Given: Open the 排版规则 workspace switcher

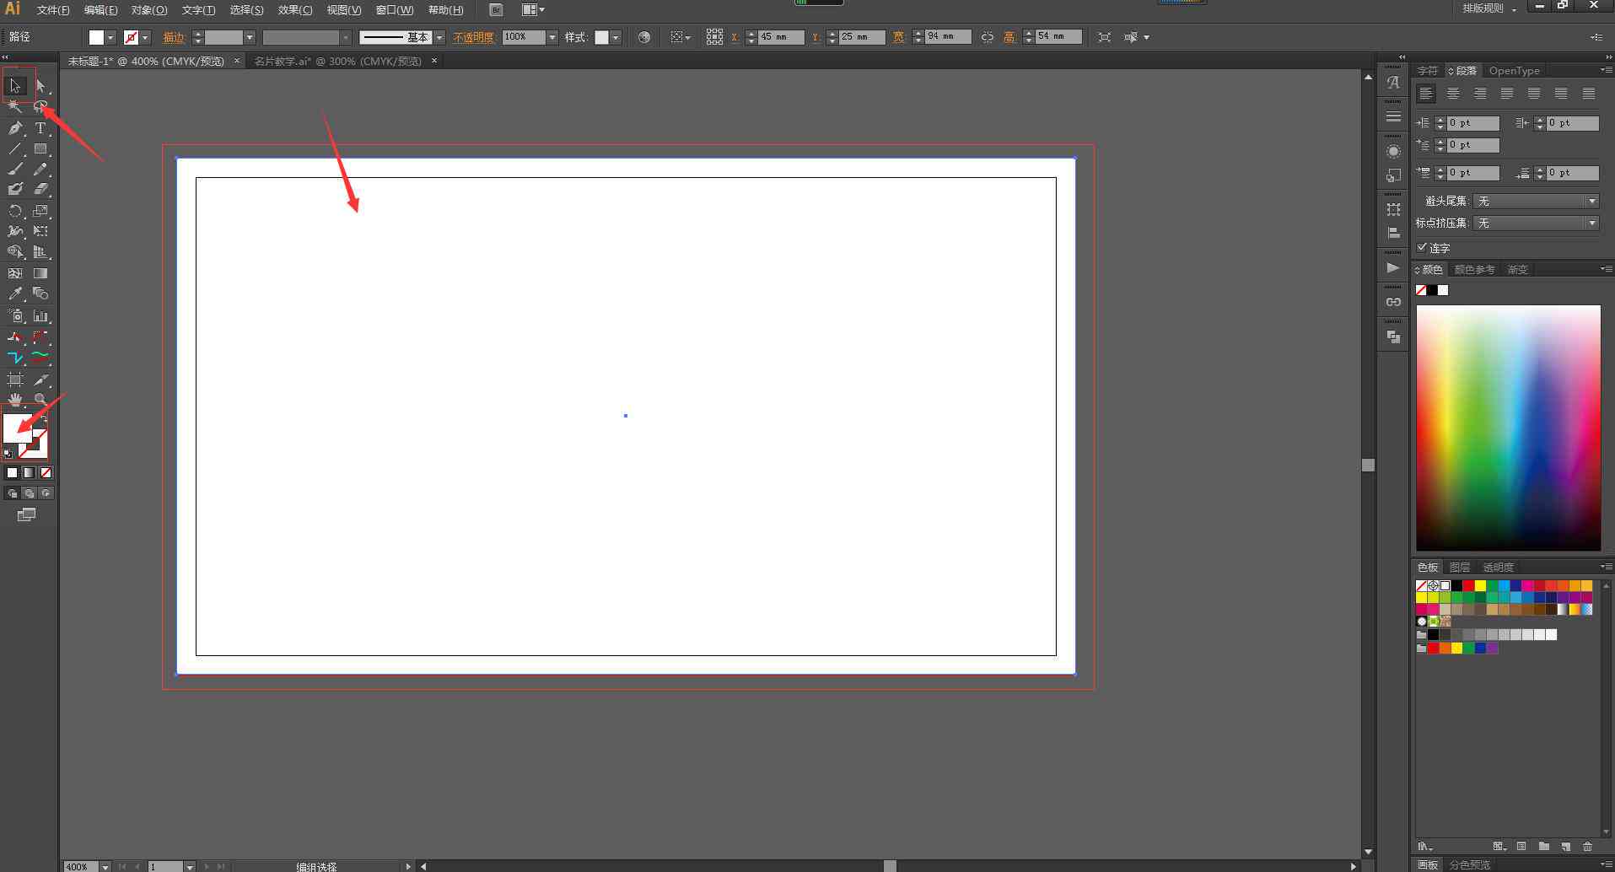Looking at the screenshot, I should pyautogui.click(x=1489, y=8).
